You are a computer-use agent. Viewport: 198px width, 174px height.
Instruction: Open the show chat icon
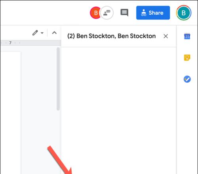click(107, 13)
